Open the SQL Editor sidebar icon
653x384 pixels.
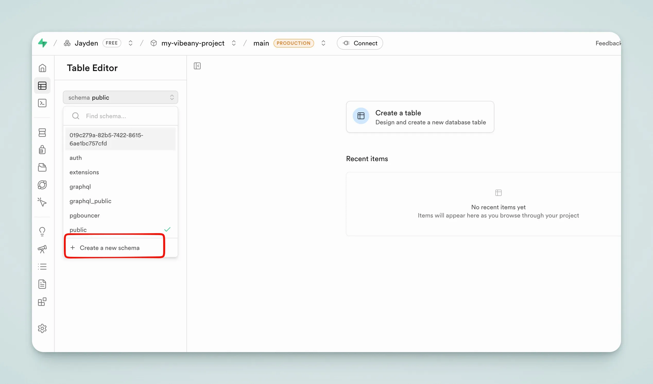pyautogui.click(x=42, y=103)
